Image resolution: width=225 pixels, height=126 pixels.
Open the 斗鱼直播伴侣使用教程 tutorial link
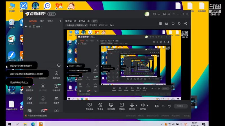(37, 116)
